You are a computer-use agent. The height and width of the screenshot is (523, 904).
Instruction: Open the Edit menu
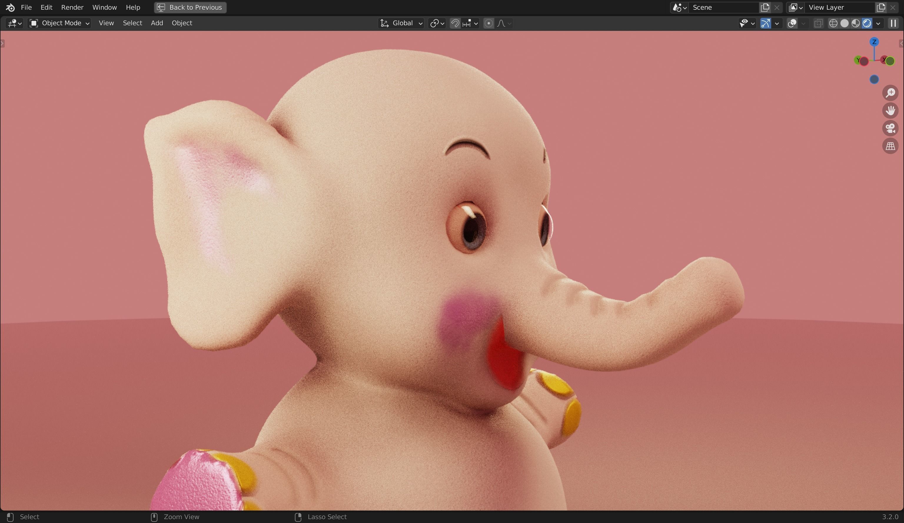tap(46, 7)
